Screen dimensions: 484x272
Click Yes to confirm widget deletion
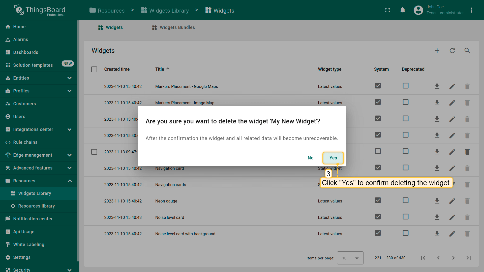333,158
